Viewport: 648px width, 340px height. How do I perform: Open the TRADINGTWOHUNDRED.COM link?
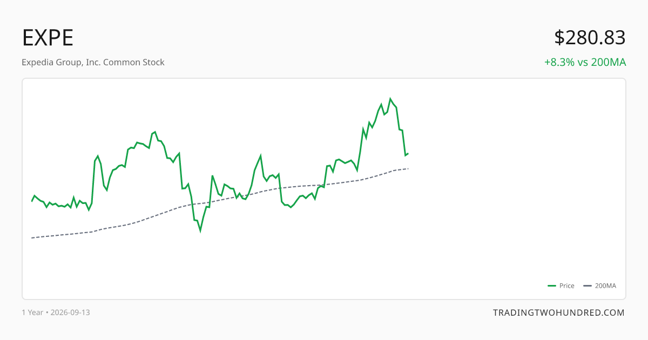click(559, 312)
